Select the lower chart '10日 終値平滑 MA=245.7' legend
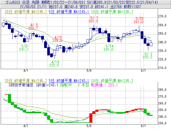This screenshot has width=171, height=129. (x=112, y=81)
